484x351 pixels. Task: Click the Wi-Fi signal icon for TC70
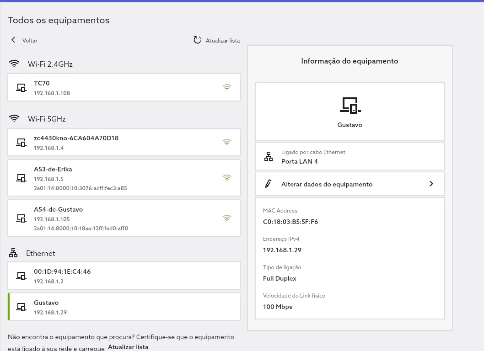point(227,87)
